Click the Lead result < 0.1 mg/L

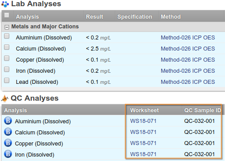tap(98, 82)
